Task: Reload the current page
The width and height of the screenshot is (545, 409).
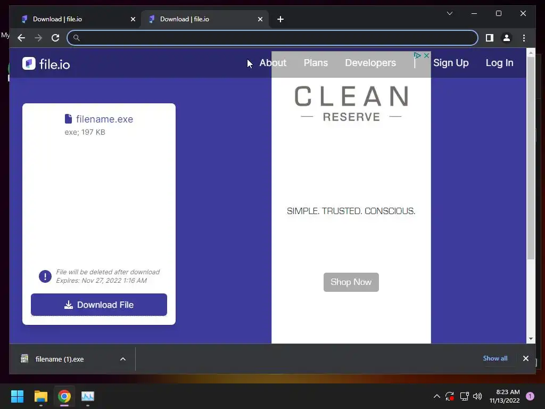Action: tap(55, 38)
